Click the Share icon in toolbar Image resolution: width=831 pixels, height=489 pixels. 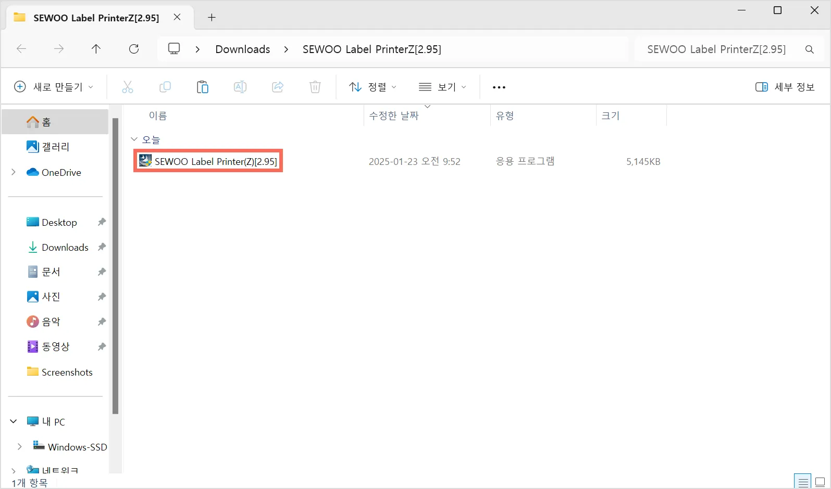(x=278, y=87)
